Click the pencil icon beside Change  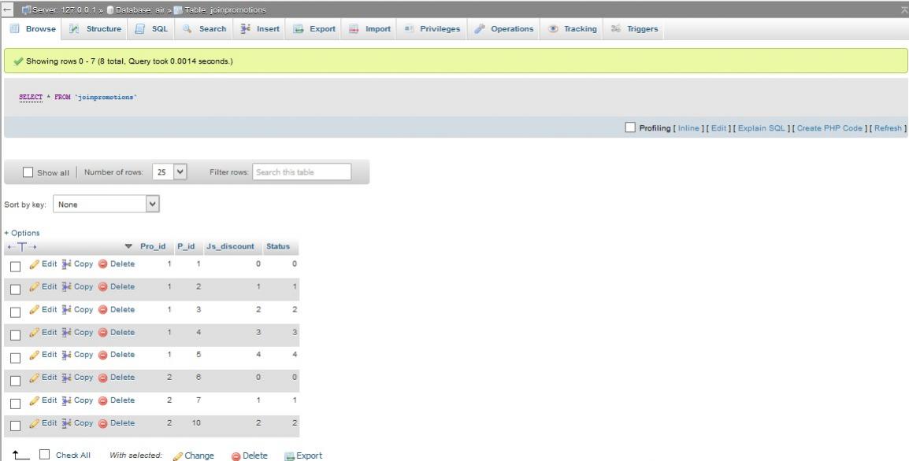click(178, 456)
